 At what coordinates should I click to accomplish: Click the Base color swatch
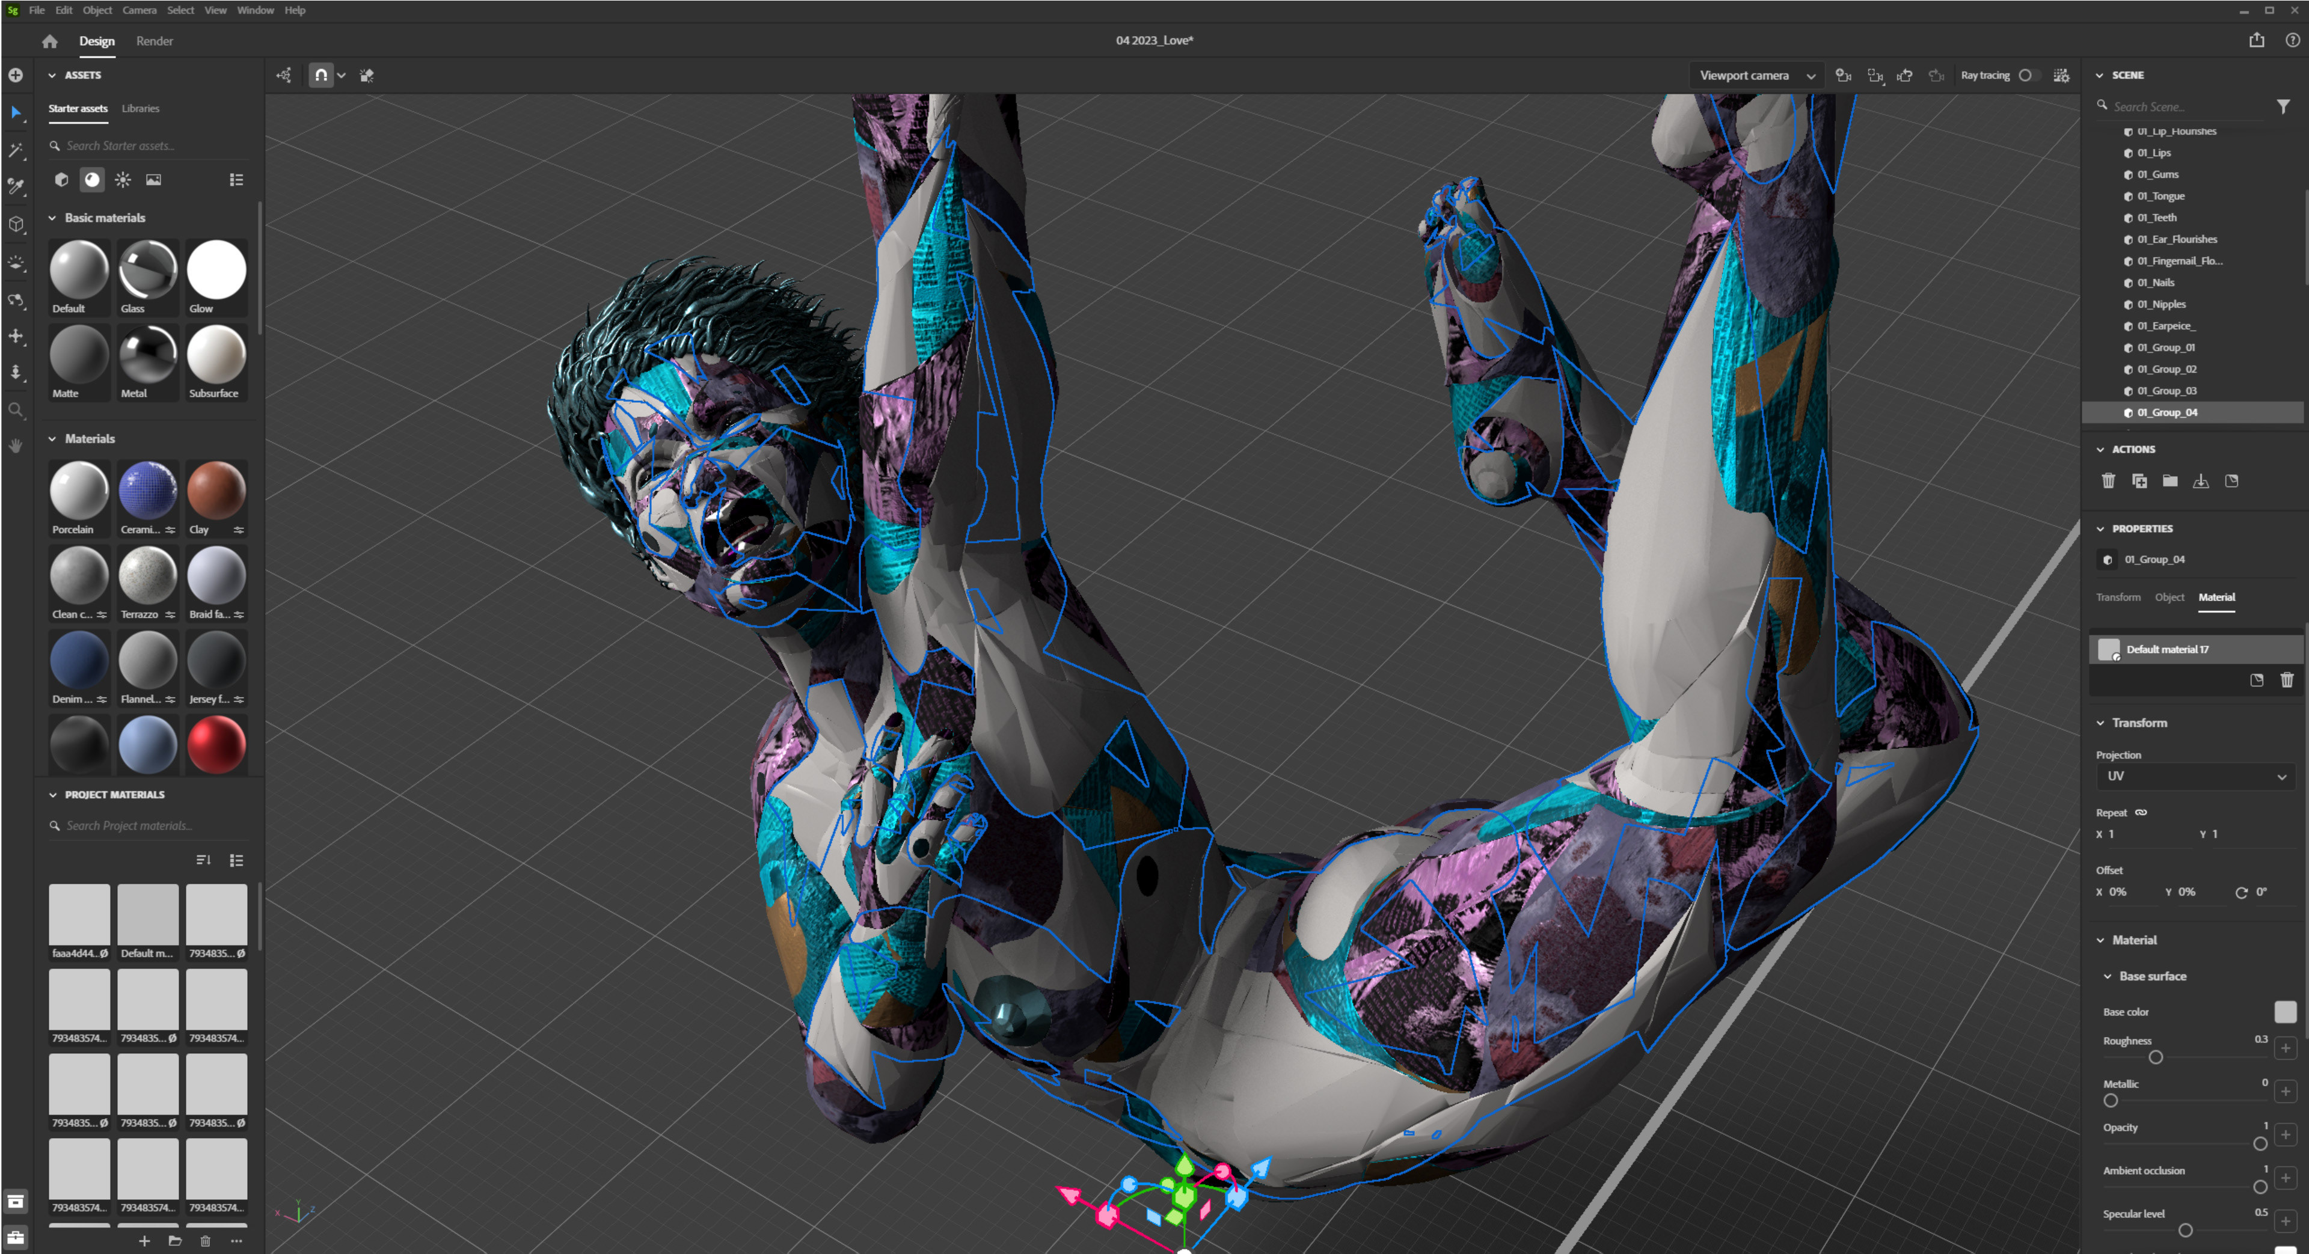click(2285, 1012)
